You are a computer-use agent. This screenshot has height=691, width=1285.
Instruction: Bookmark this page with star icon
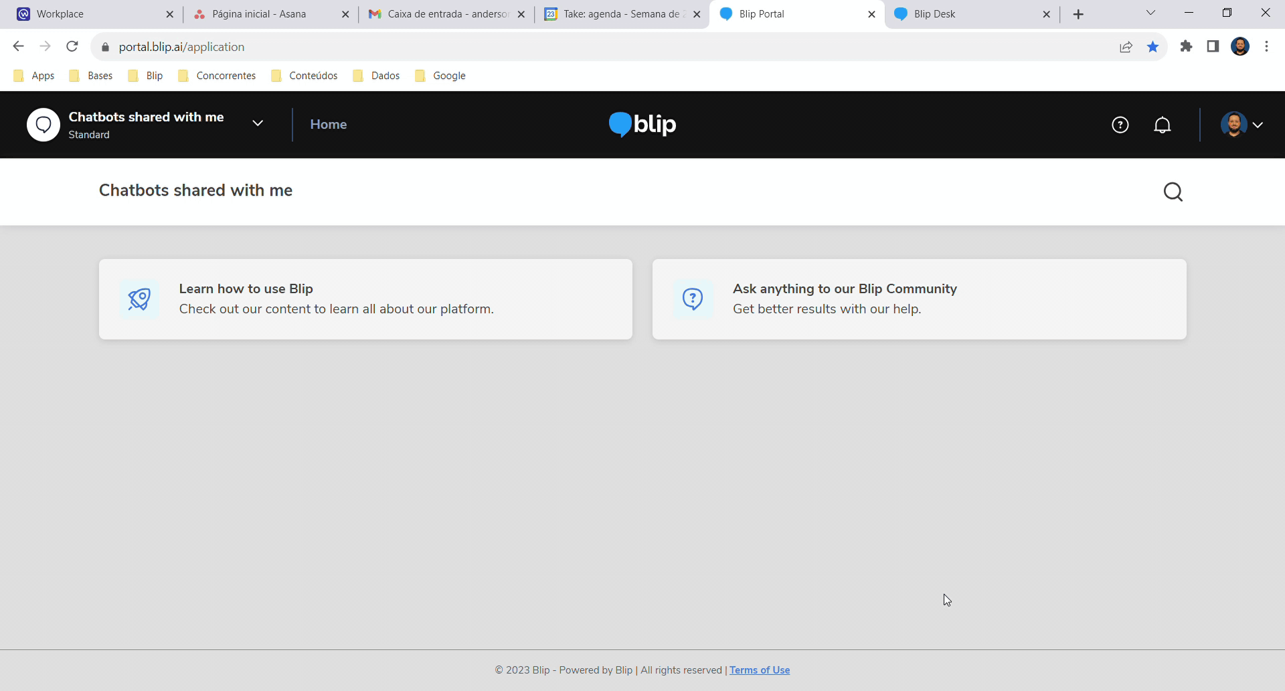1152,47
